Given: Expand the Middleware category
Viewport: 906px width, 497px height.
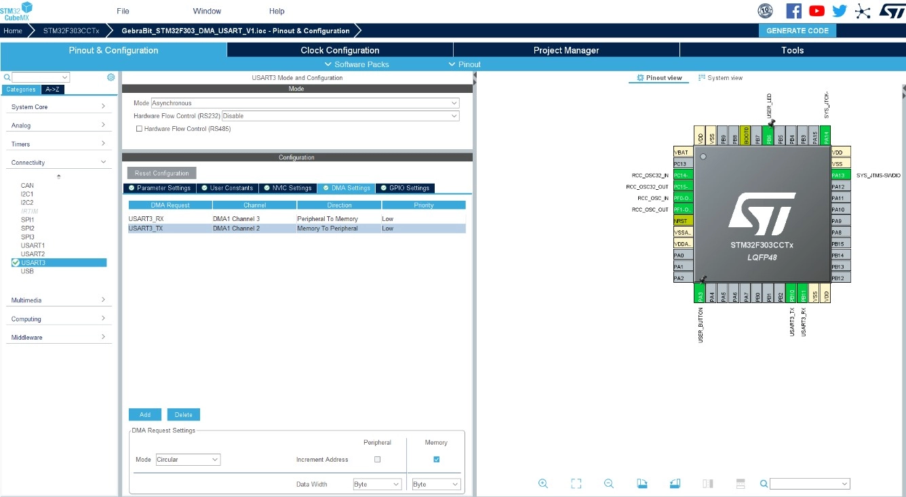Looking at the screenshot, I should pos(58,337).
